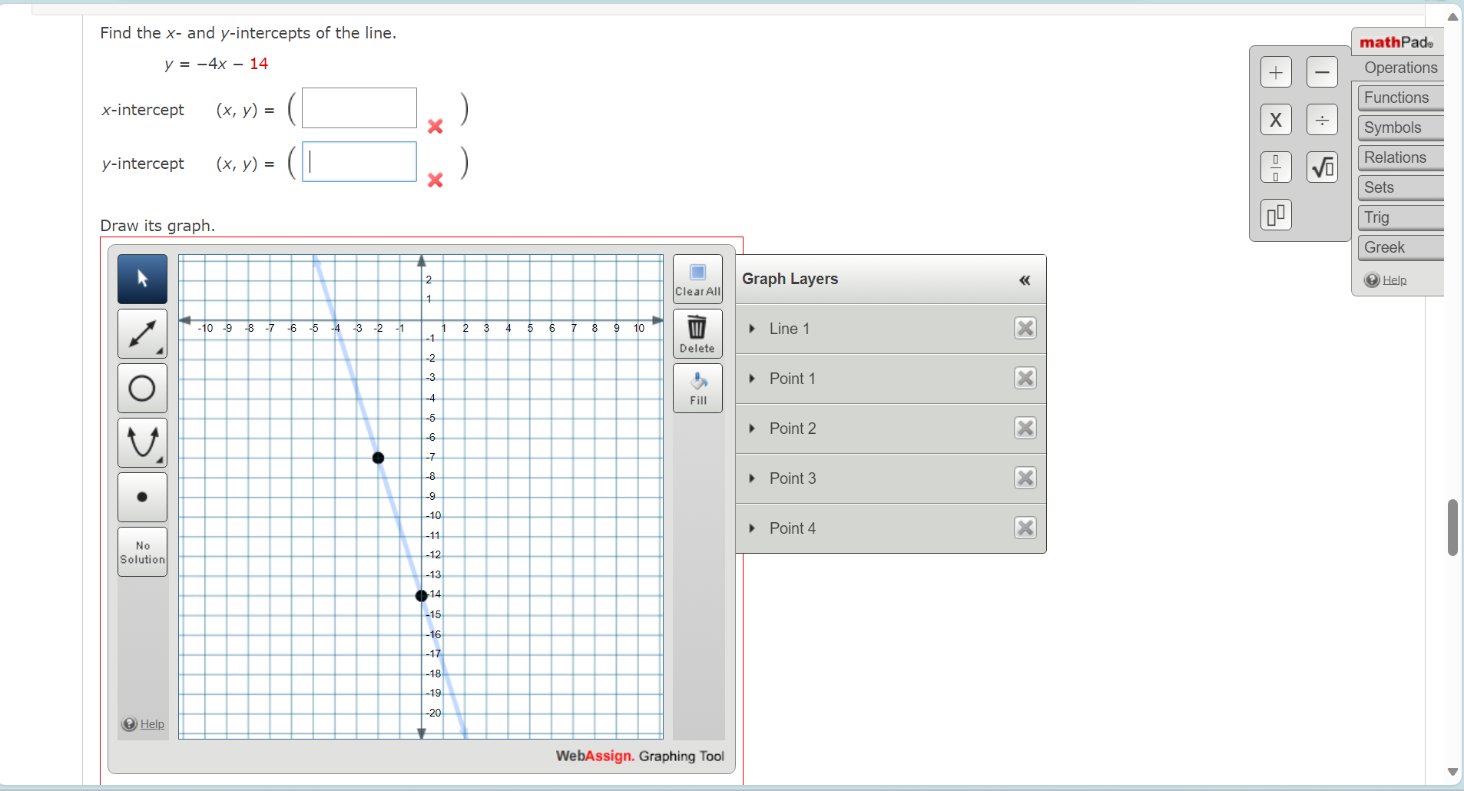
Task: Click the multiplication button on mathPad
Action: (1277, 119)
